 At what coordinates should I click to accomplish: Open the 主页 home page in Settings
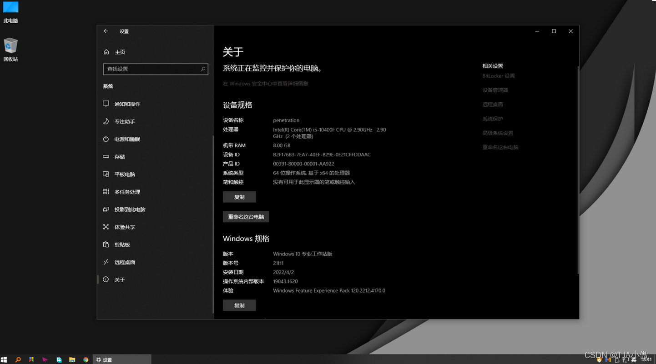point(114,52)
